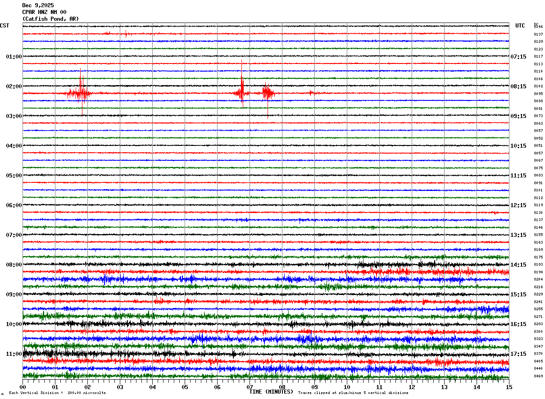Click minute tick 14 on time axis
Image resolution: width=545 pixels, height=399 pixels.
tap(477, 387)
